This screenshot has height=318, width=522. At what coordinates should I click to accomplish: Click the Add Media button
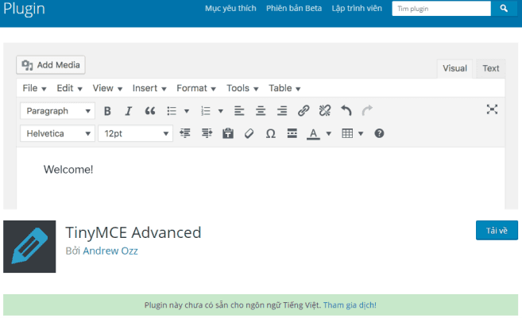tap(51, 65)
